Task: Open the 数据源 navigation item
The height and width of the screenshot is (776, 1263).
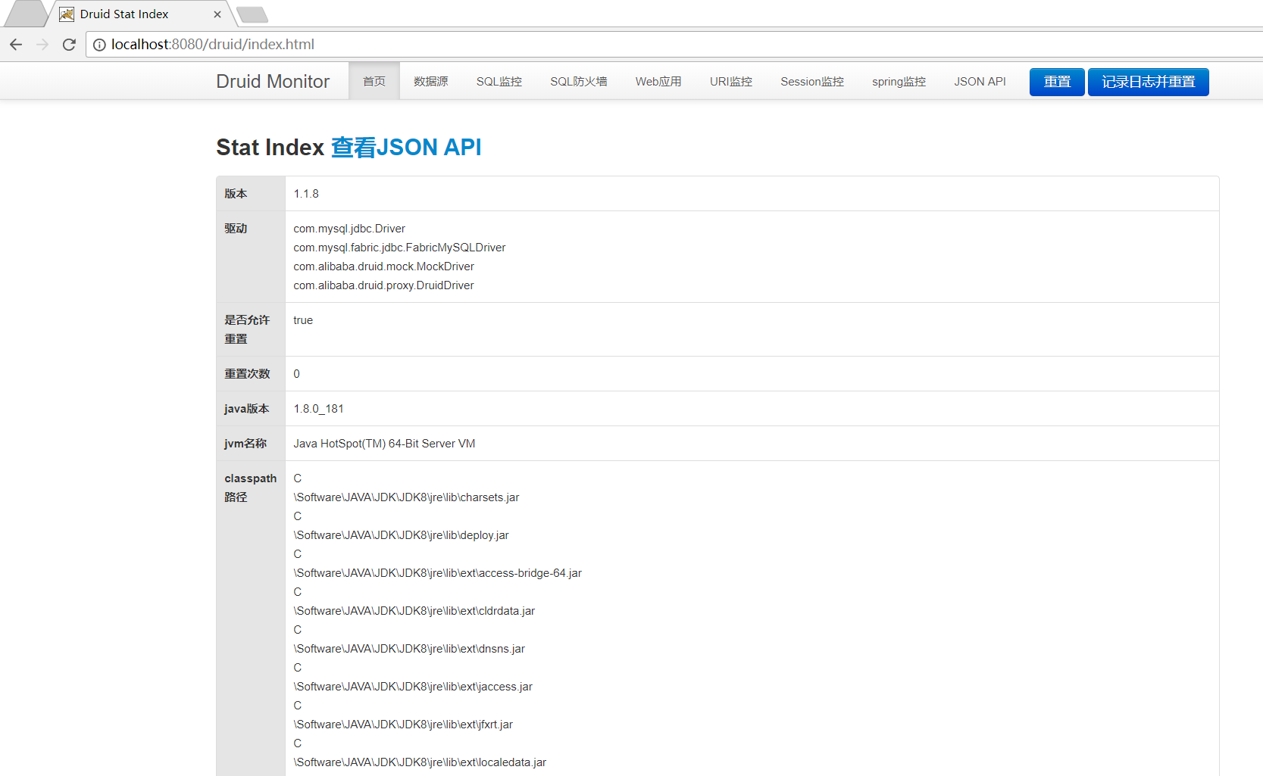Action: click(x=431, y=81)
